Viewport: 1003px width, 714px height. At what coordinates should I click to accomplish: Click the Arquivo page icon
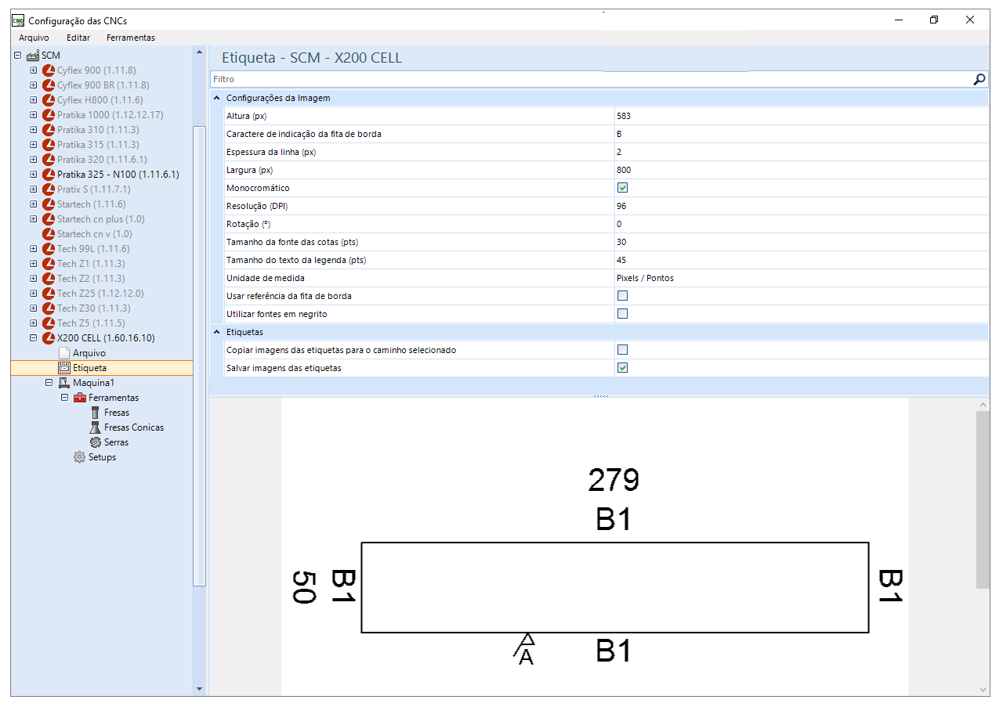(x=64, y=353)
